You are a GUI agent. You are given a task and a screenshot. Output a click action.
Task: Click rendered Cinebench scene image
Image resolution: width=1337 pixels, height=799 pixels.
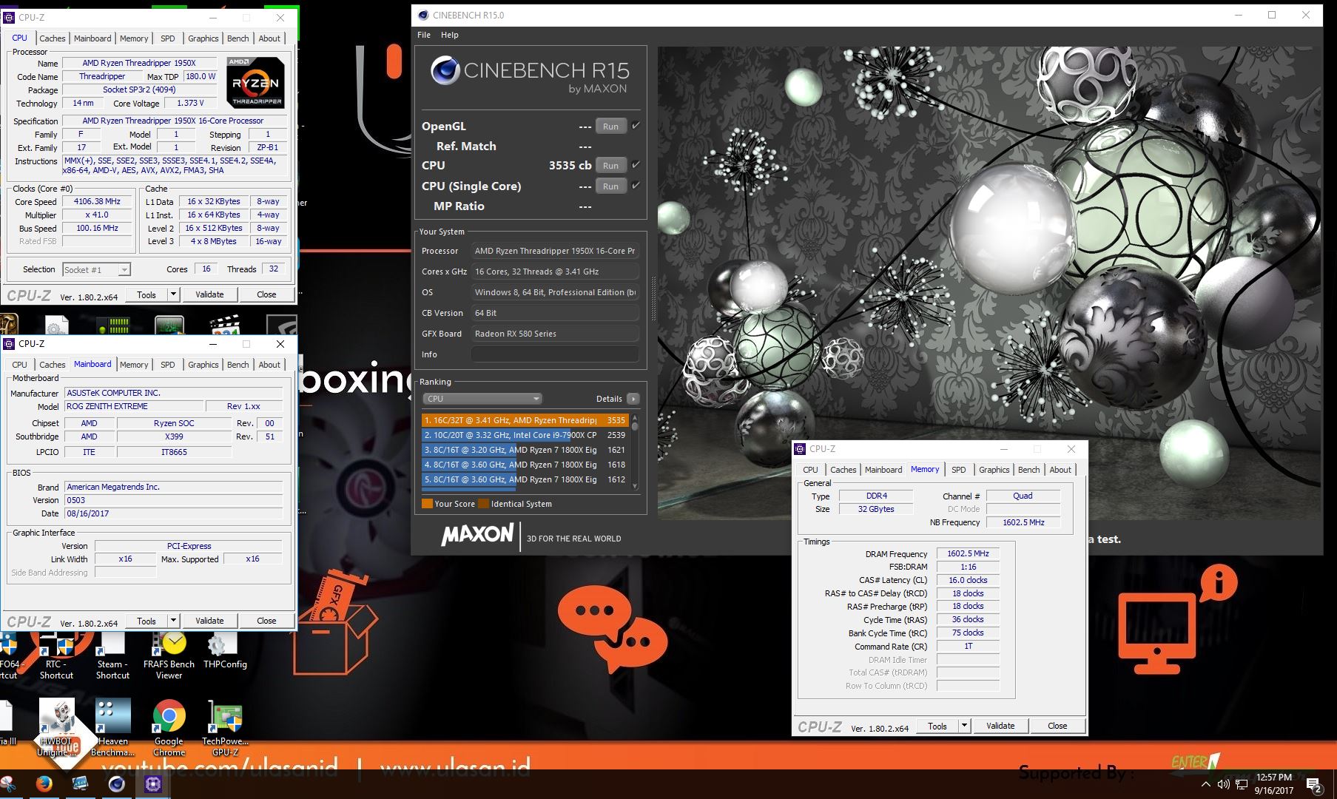pos(989,283)
